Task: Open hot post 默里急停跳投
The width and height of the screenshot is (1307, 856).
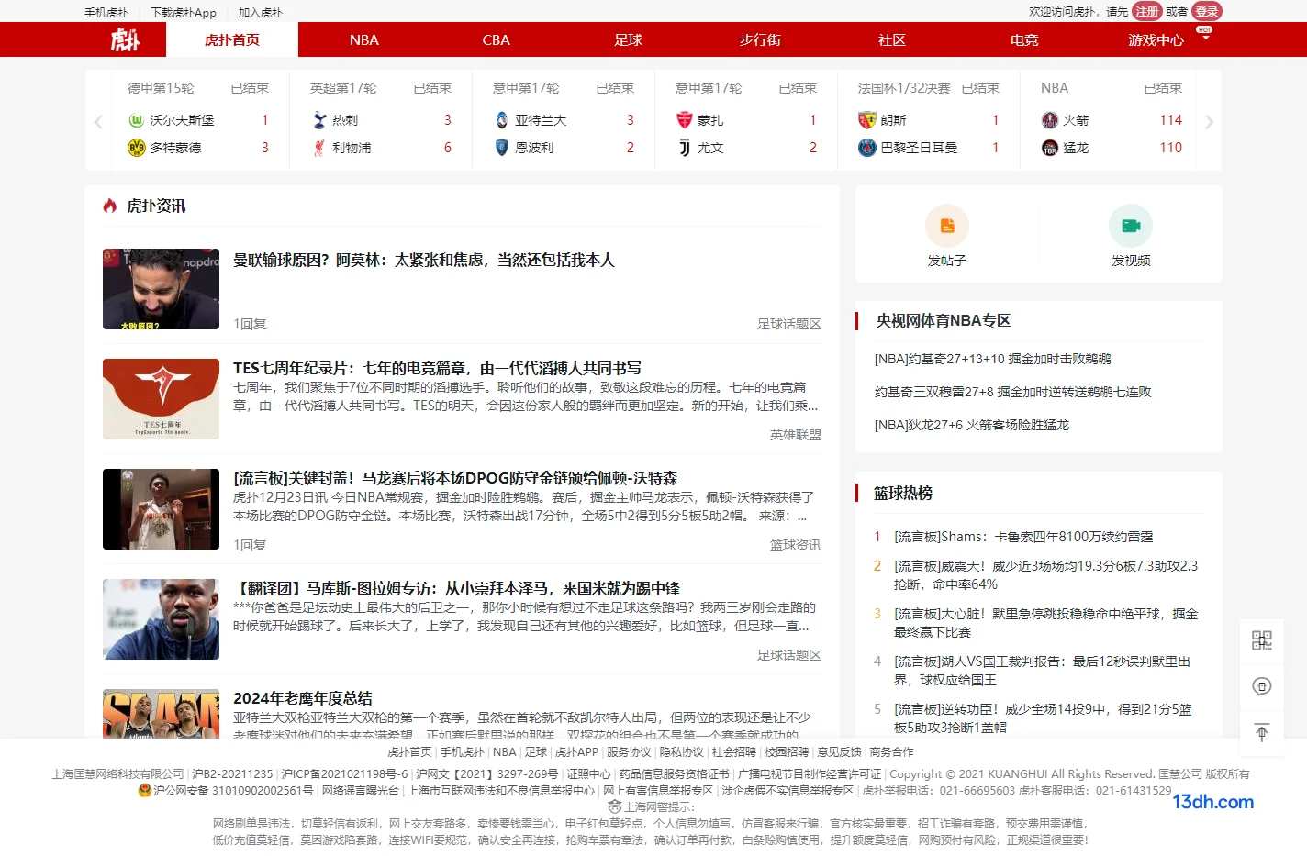Action: click(x=1046, y=623)
